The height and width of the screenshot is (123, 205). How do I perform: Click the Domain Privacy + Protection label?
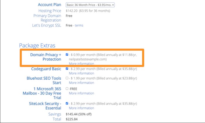[x=46, y=57]
